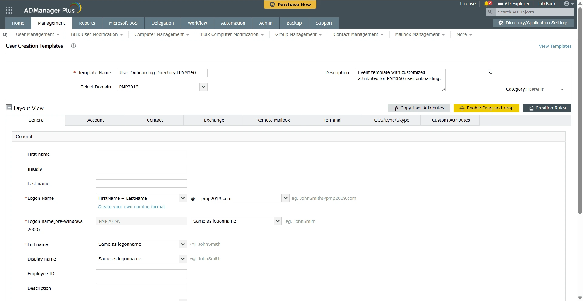
Task: Open the Reports menu
Action: pos(87,23)
